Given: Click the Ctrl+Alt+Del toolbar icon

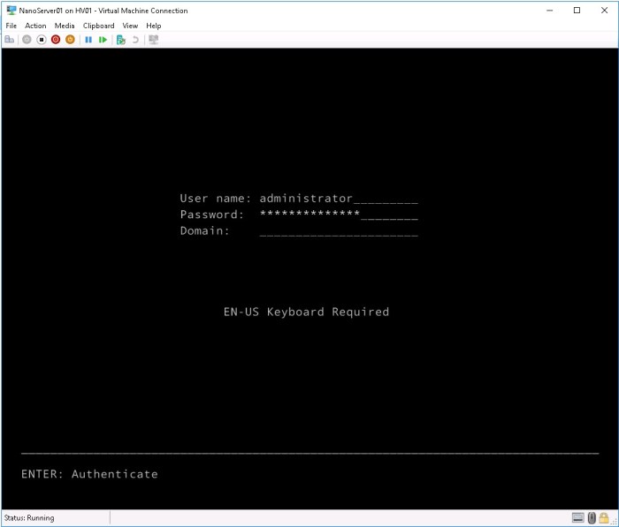Looking at the screenshot, I should click(x=10, y=40).
